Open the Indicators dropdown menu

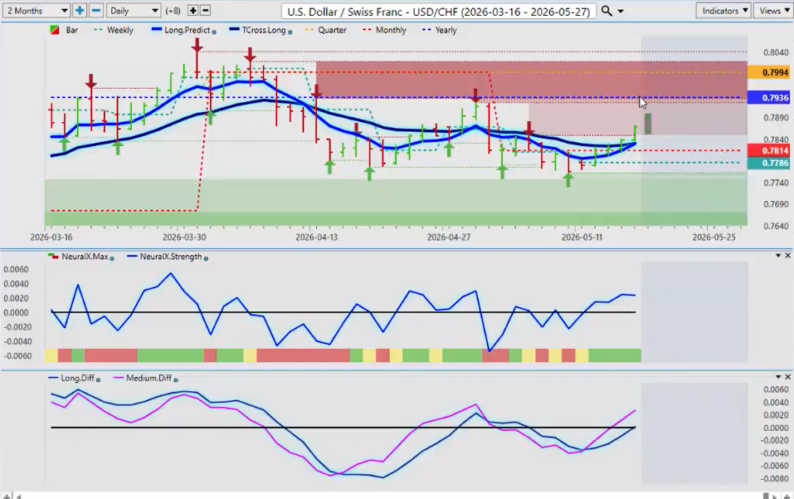click(724, 10)
